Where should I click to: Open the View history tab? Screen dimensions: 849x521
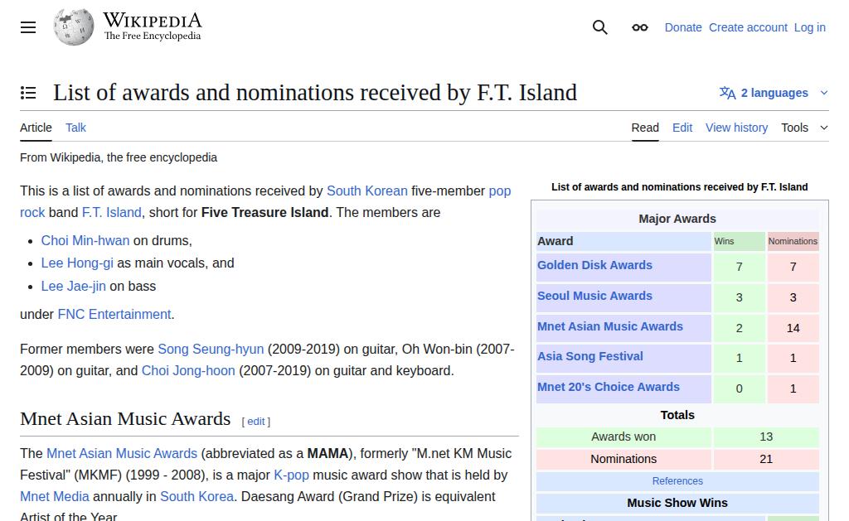[736, 128]
